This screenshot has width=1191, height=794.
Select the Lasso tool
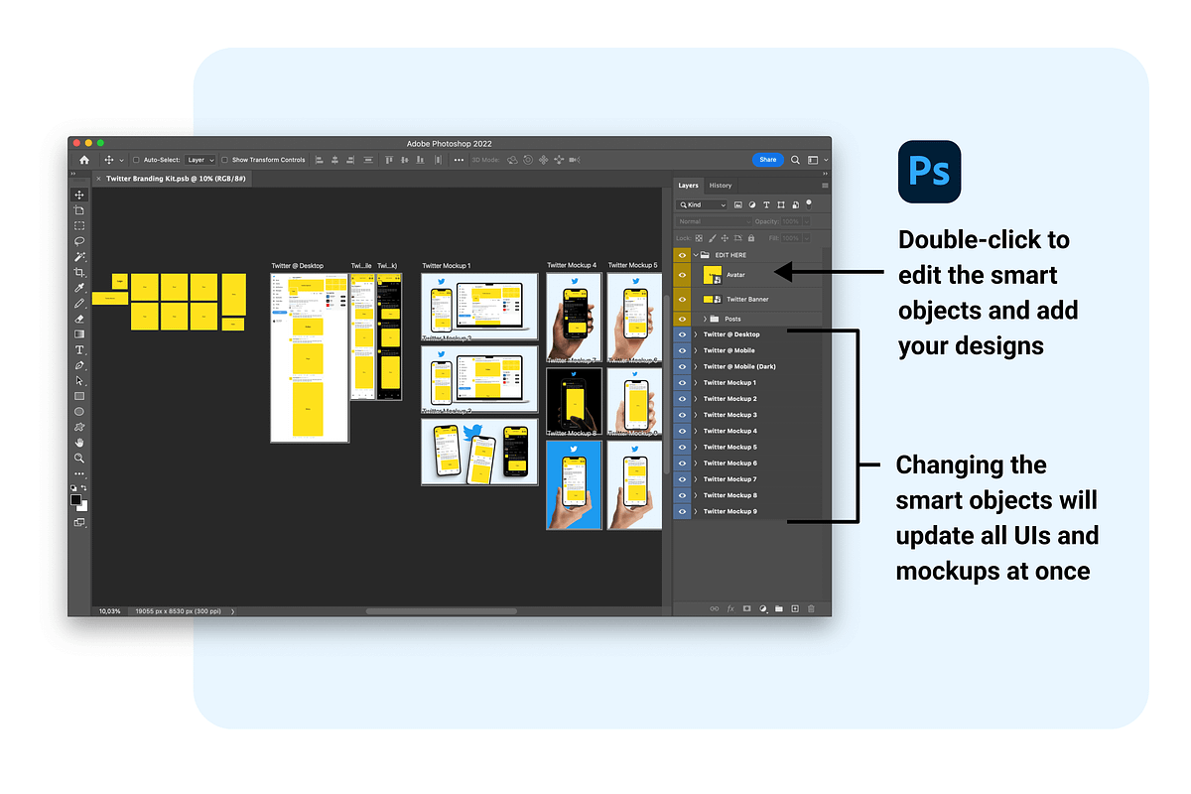(x=79, y=241)
